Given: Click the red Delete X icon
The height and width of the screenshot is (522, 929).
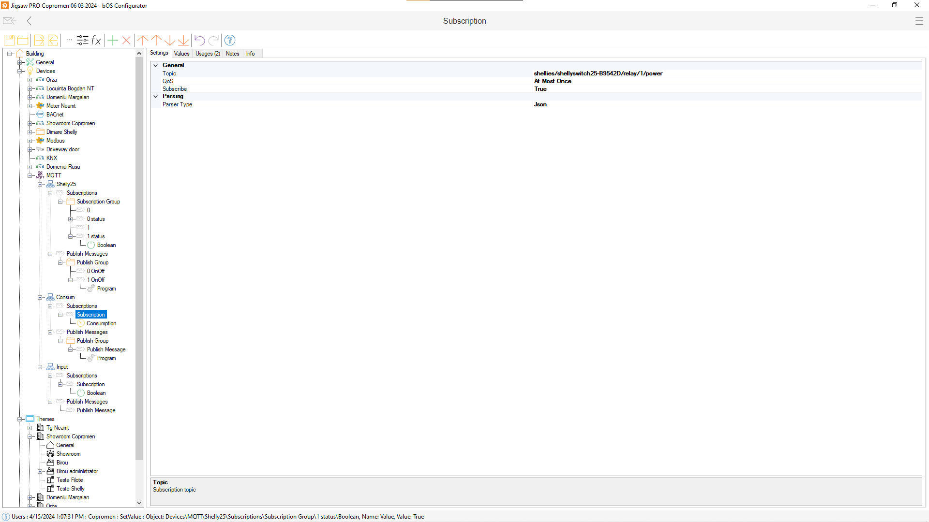Looking at the screenshot, I should [126, 40].
